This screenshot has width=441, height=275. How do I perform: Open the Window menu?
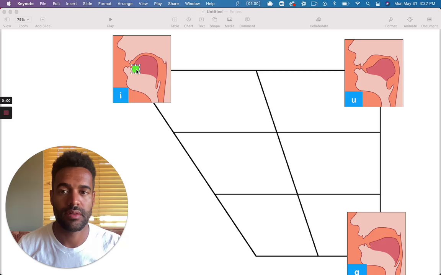193,4
